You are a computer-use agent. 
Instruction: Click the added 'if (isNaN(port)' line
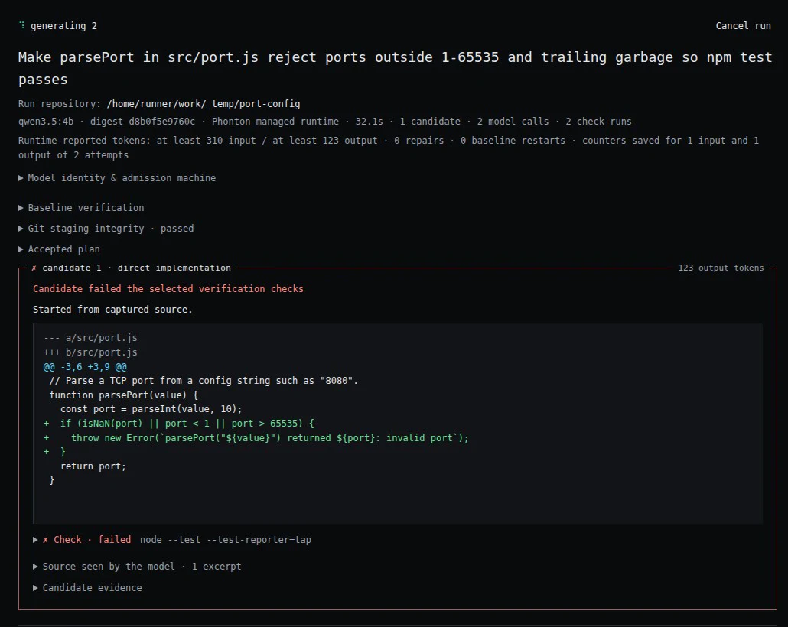coord(179,423)
